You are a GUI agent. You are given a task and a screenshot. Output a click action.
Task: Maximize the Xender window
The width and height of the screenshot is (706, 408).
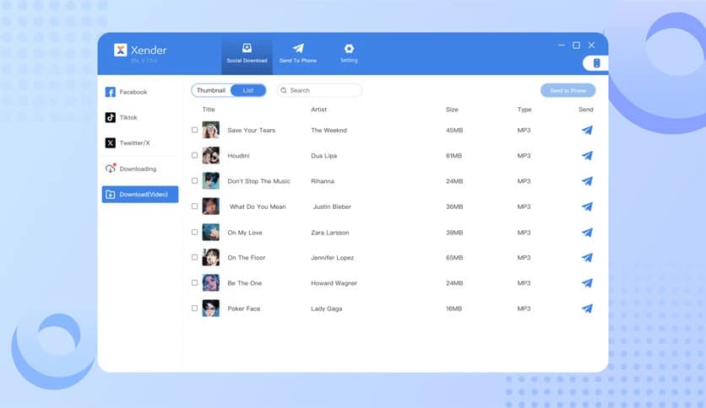[x=576, y=45]
